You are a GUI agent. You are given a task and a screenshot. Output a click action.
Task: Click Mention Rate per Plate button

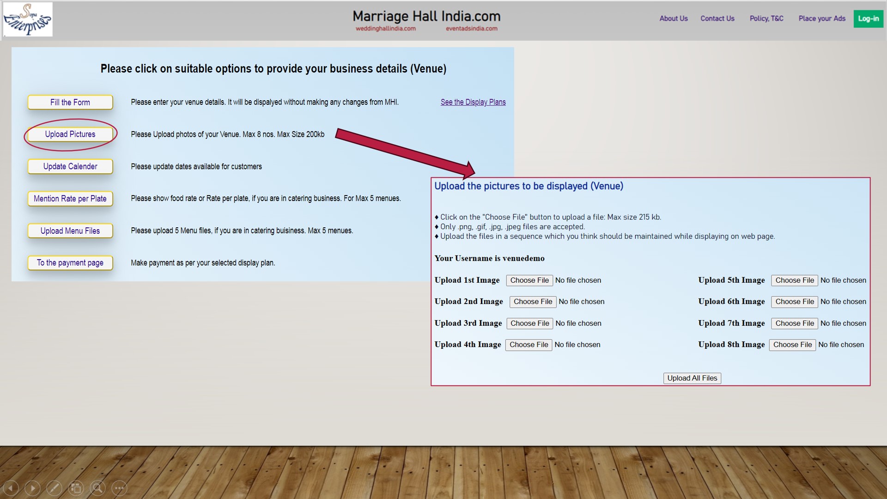point(70,199)
